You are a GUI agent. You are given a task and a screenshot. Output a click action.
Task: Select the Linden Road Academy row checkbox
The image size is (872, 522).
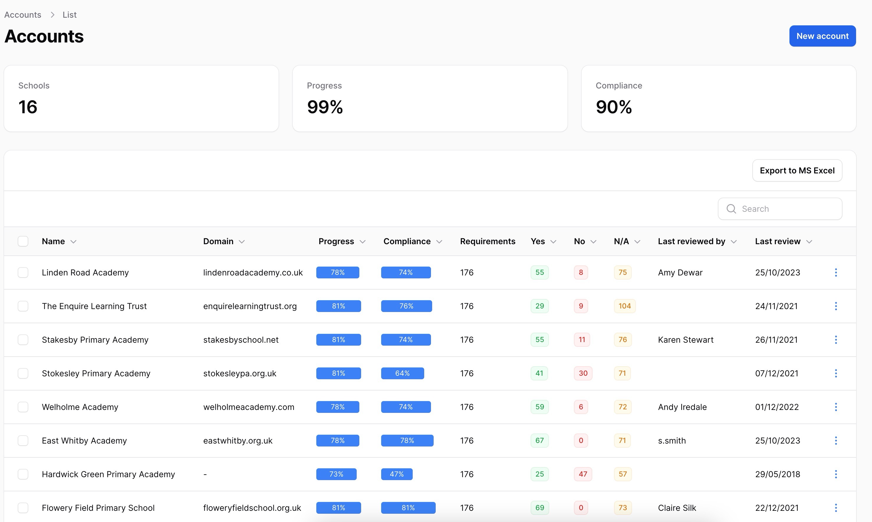pyautogui.click(x=23, y=272)
